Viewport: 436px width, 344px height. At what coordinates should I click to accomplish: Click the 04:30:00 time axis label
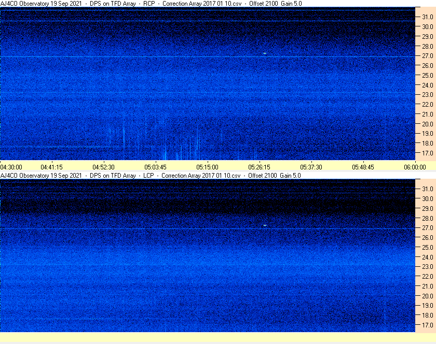11,167
